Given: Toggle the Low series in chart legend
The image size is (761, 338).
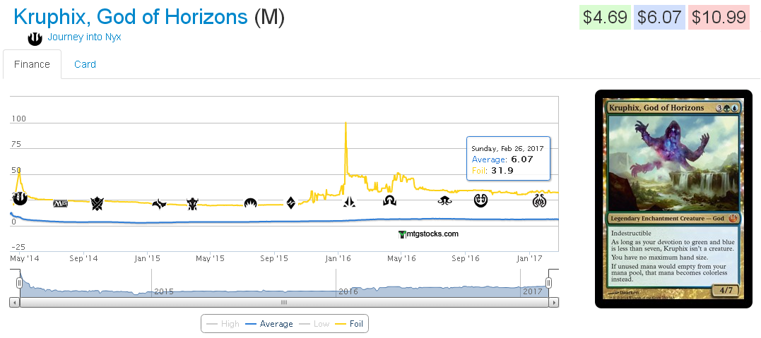Looking at the screenshot, I should pos(315,323).
